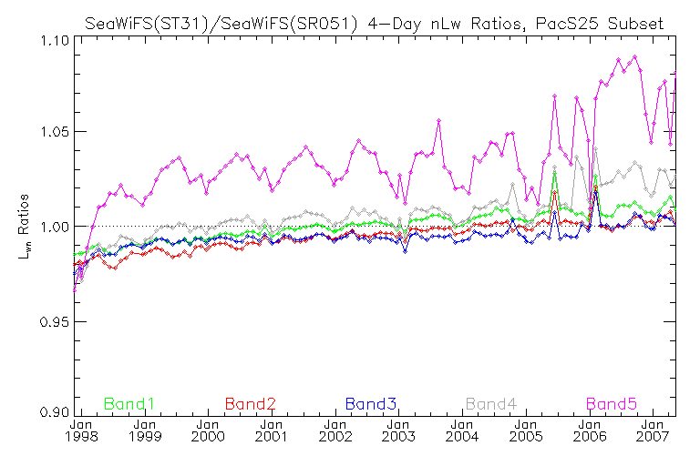Click the 1.05 y-axis value

[x=55, y=132]
